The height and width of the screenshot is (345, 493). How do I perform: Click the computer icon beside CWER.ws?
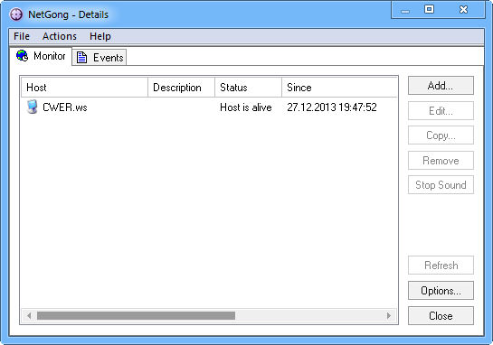[x=32, y=107]
